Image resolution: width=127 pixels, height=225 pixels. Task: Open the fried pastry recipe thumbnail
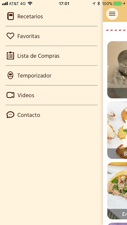(117, 130)
